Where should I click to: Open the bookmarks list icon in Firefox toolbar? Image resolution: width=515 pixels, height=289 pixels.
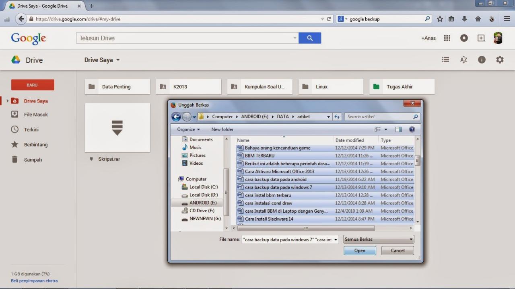pos(451,19)
